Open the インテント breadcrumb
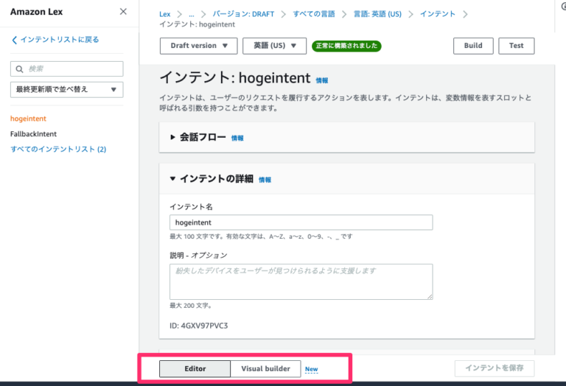Image resolution: width=566 pixels, height=386 pixels. (x=438, y=14)
